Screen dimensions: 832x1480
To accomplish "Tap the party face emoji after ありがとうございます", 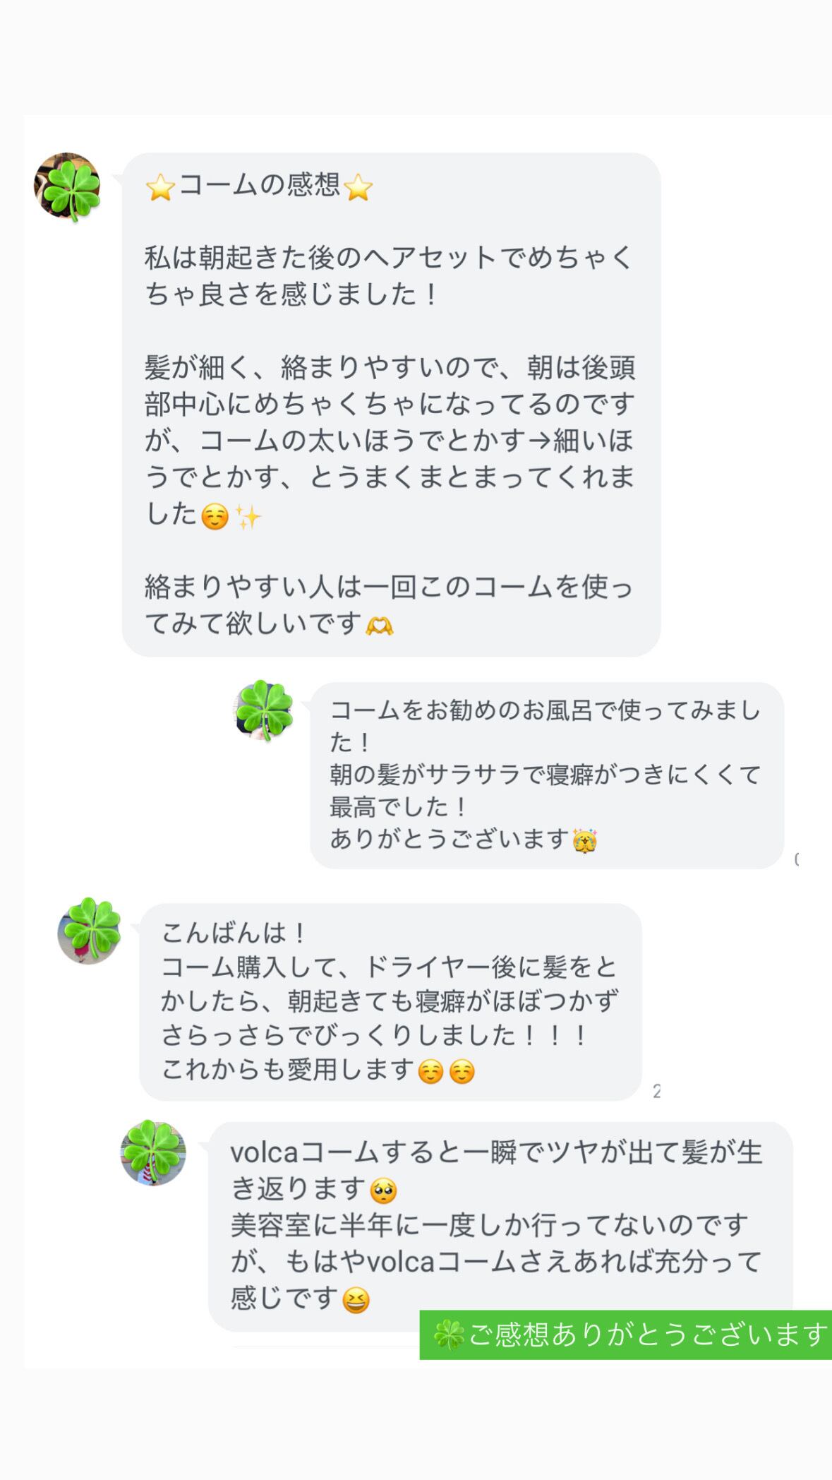I will [585, 841].
